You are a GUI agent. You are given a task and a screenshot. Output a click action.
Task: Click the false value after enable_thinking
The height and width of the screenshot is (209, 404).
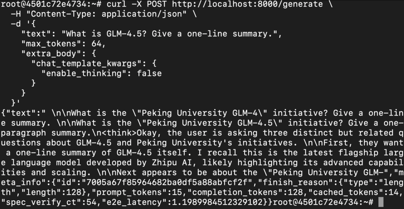coord(150,73)
